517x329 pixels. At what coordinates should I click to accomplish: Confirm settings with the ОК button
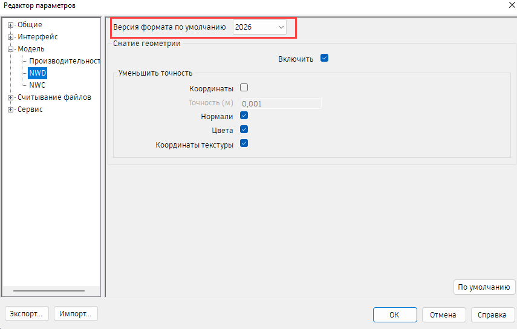(x=395, y=315)
